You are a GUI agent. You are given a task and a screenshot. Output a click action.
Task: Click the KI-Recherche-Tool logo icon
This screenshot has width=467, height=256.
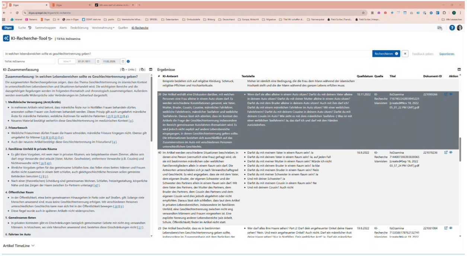6,38
